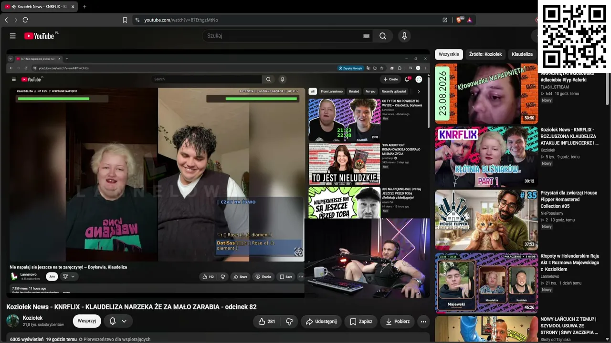Select the Klaudeliza filter chip
This screenshot has height=343, width=611.
click(x=522, y=54)
